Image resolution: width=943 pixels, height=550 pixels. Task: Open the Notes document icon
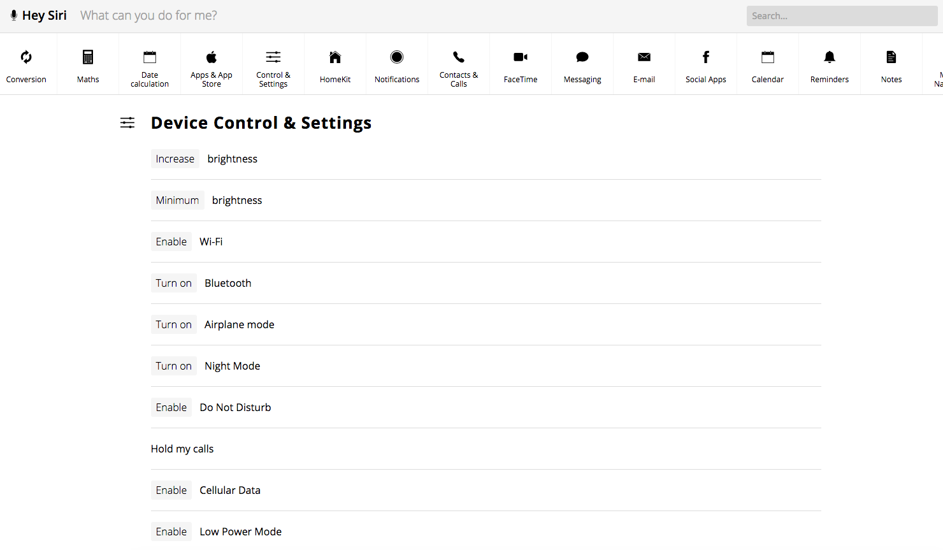(x=891, y=57)
